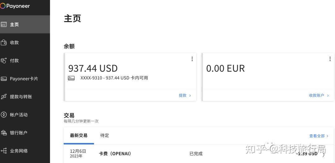Click the card icon beside XXXX-9310
335x163 pixels.
coord(71,78)
